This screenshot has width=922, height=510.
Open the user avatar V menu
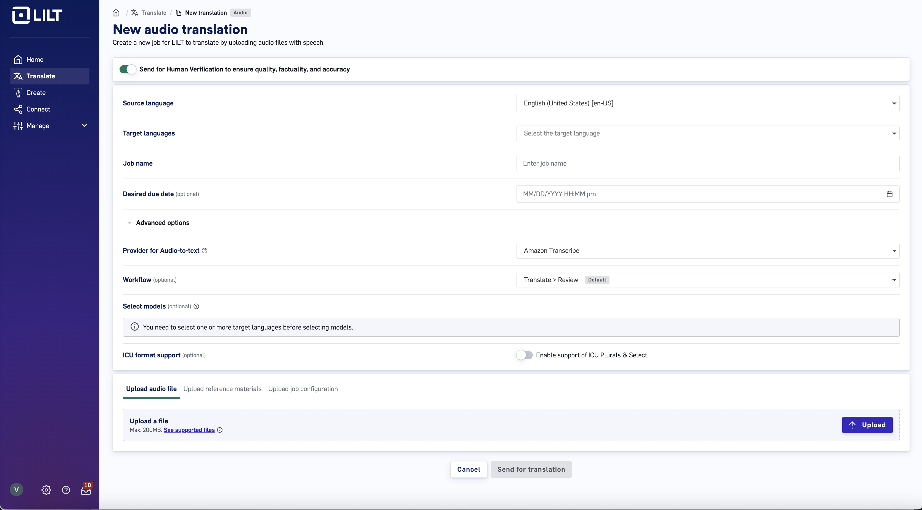(x=17, y=490)
